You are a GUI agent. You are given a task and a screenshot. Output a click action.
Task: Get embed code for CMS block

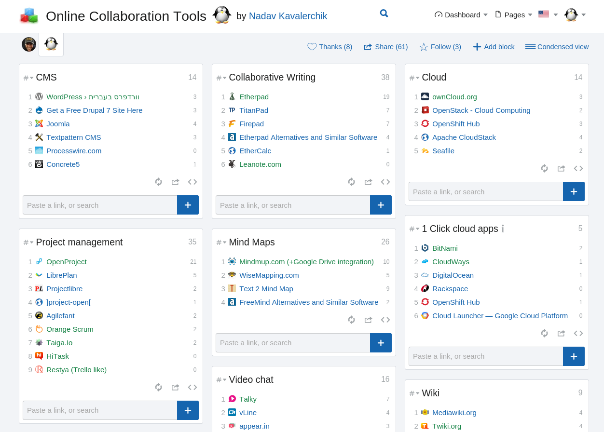[x=192, y=182]
